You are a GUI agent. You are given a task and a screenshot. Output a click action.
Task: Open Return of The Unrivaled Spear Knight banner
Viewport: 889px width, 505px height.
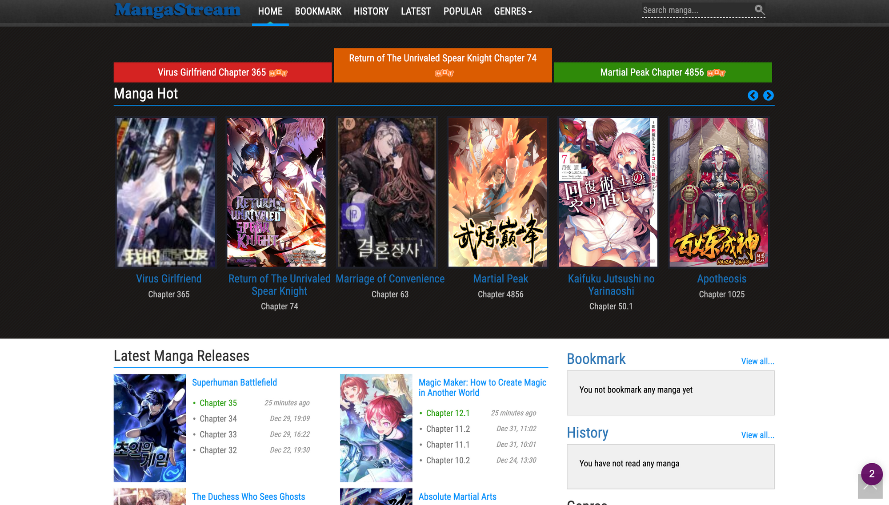pos(443,65)
